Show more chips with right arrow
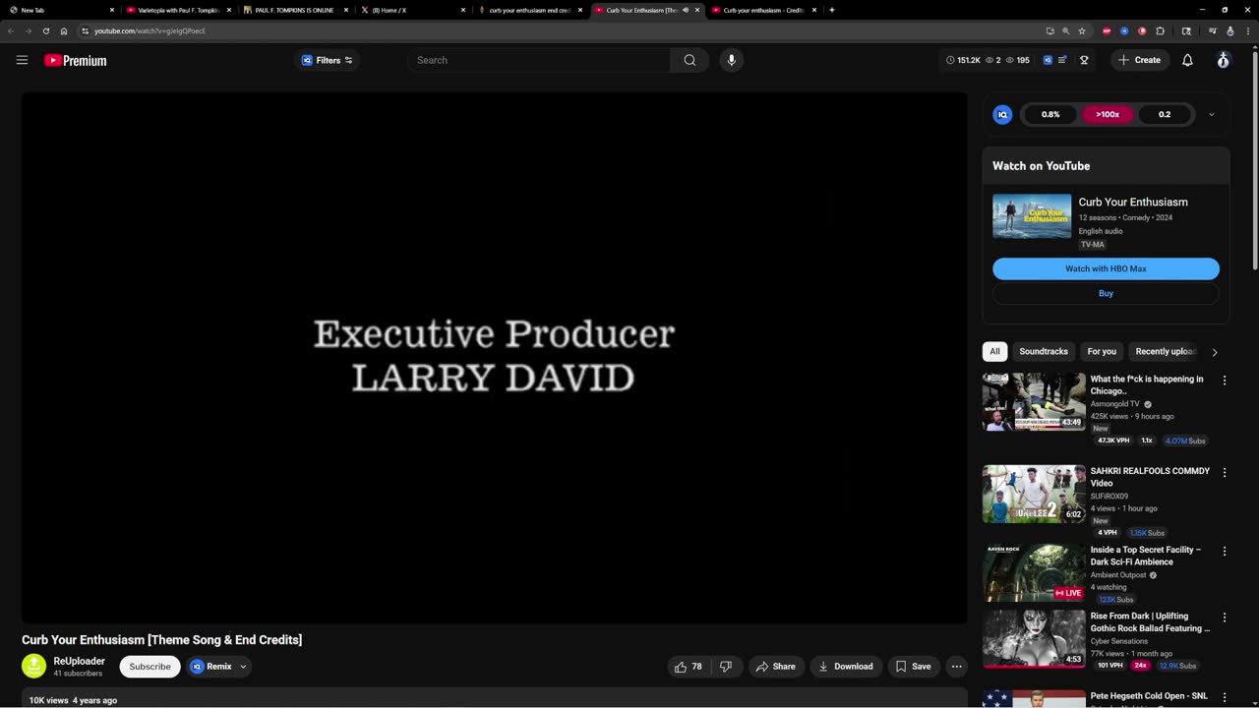This screenshot has width=1259, height=708. [1215, 352]
